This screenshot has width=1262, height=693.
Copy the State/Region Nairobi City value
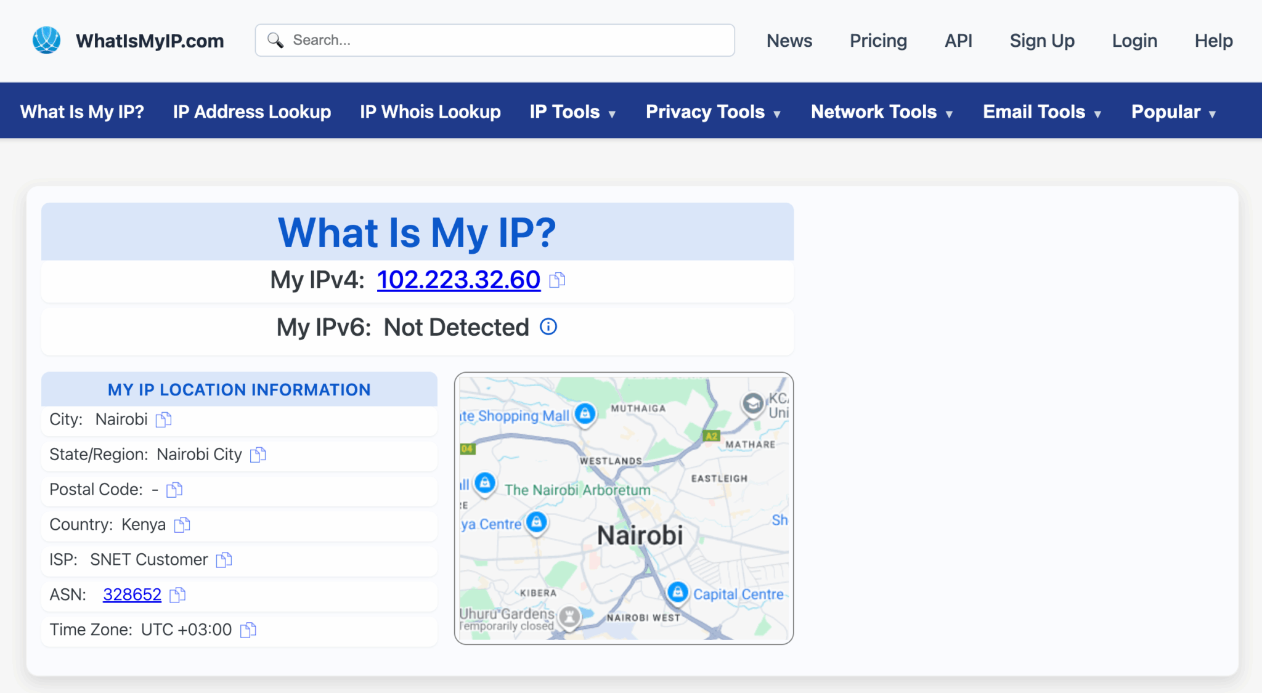coord(258,455)
